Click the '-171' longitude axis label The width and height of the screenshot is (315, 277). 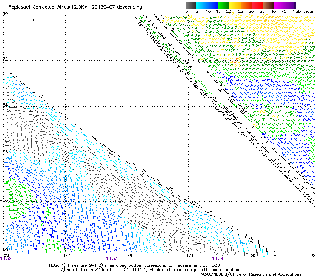pyautogui.click(x=189, y=255)
